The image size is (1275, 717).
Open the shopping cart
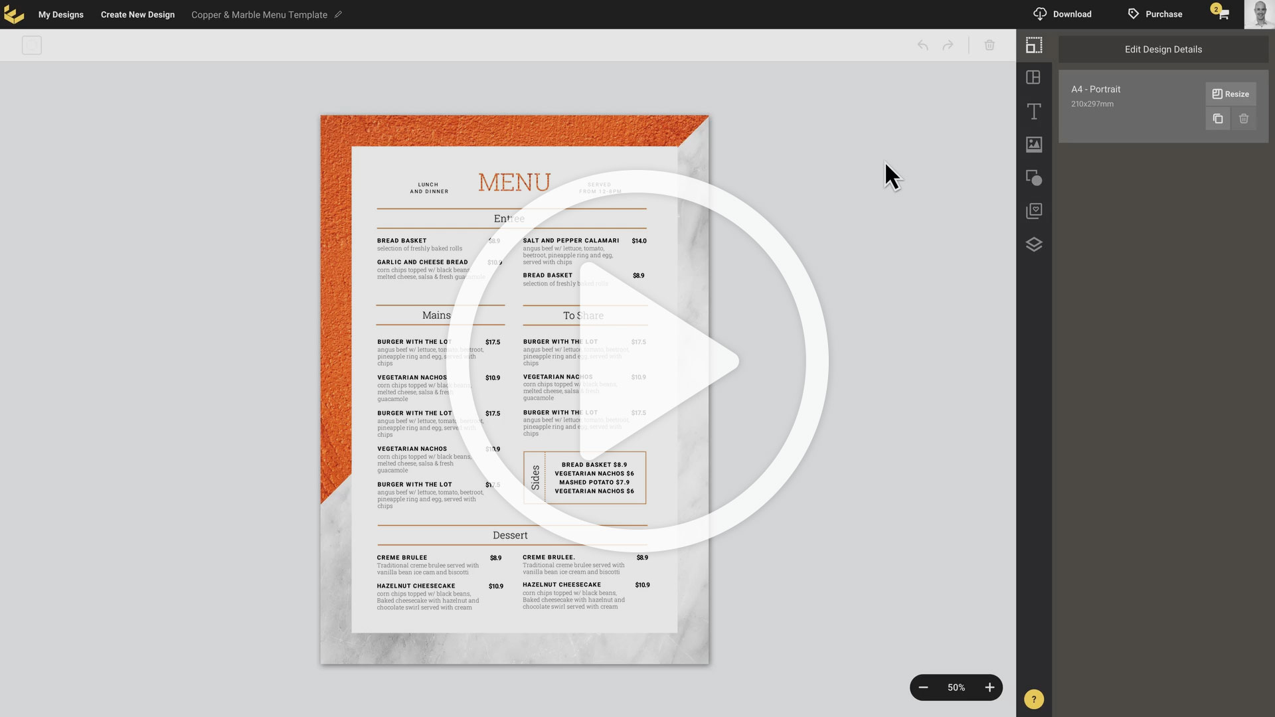(1223, 14)
